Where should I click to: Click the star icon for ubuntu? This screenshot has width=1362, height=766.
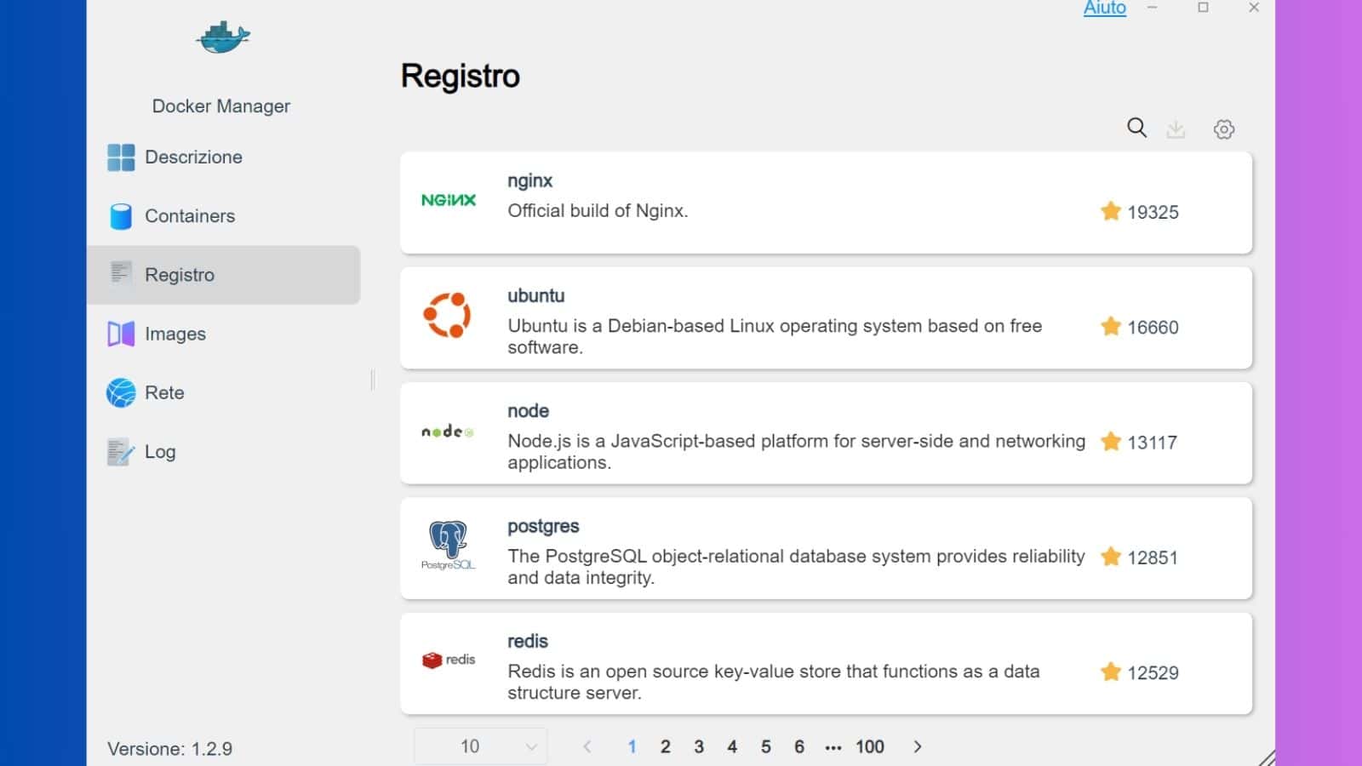pyautogui.click(x=1111, y=326)
